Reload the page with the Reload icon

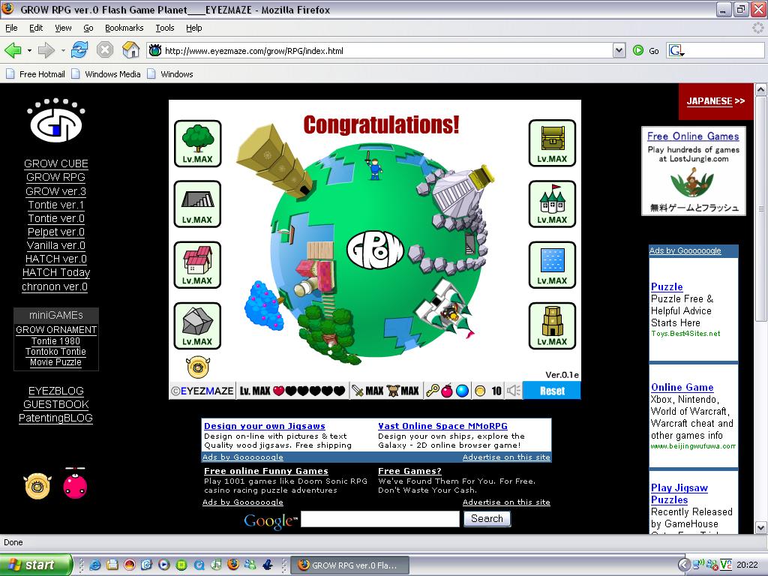pos(79,50)
